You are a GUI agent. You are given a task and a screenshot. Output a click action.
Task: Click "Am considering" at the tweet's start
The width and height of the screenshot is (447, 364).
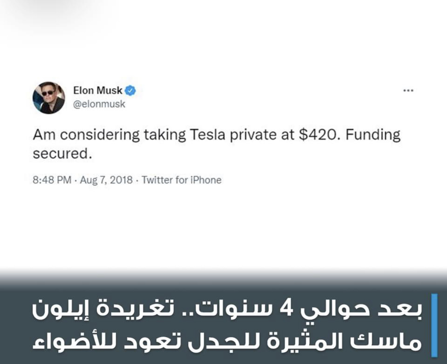click(86, 135)
